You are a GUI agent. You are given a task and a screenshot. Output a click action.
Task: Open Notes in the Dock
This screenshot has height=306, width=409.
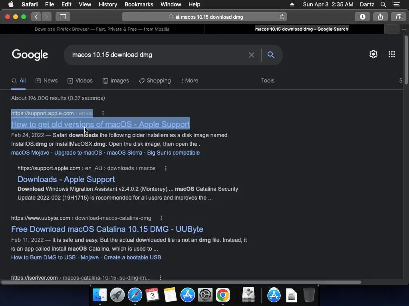click(x=170, y=295)
